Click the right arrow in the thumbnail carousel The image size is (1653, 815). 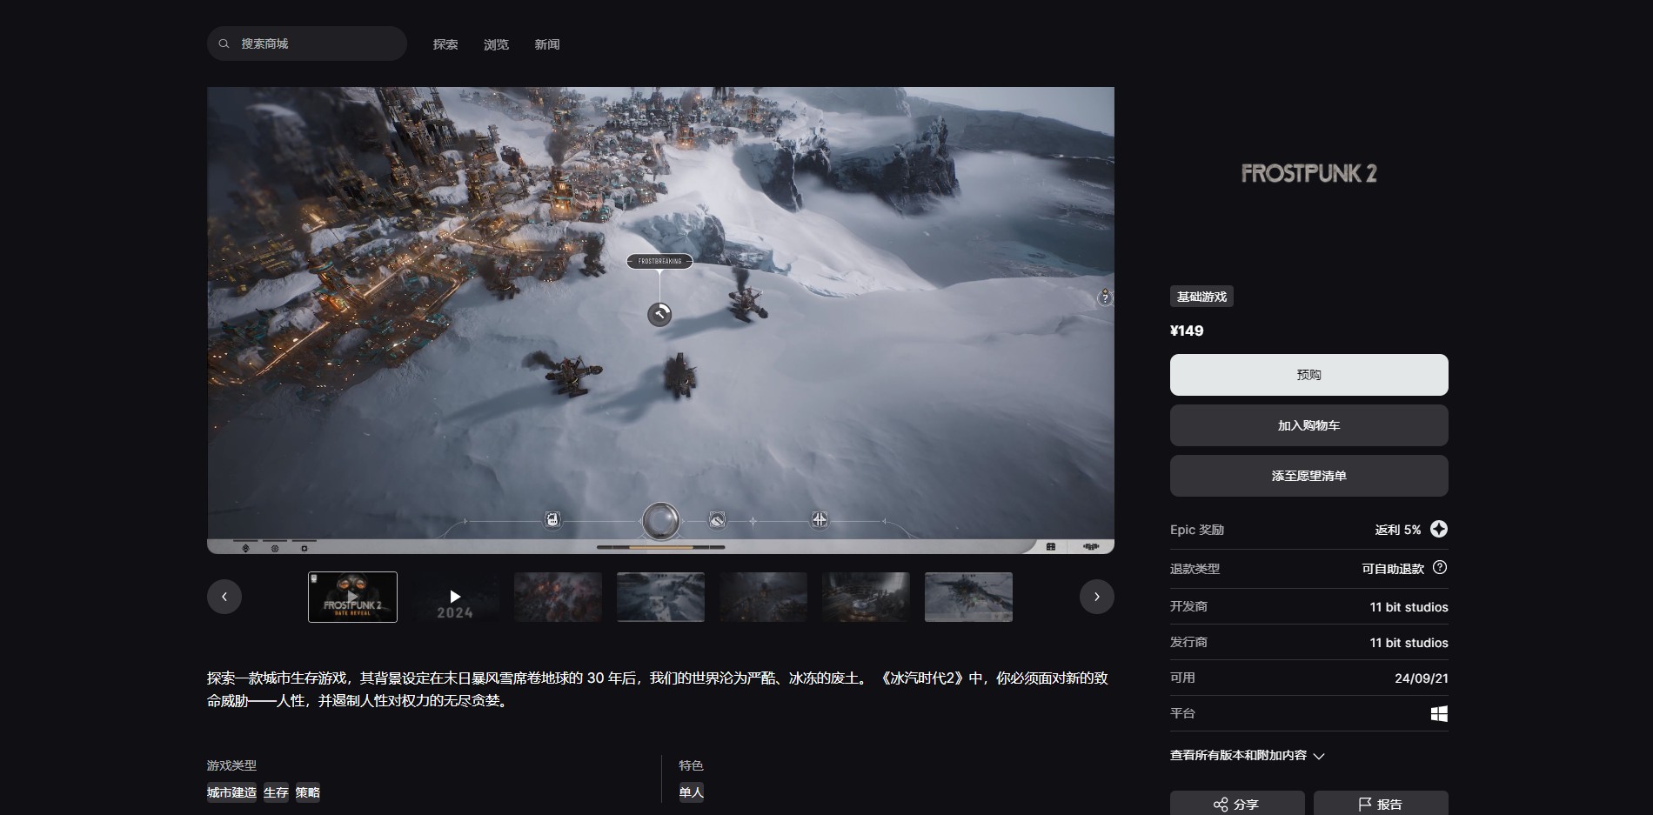pyautogui.click(x=1097, y=597)
